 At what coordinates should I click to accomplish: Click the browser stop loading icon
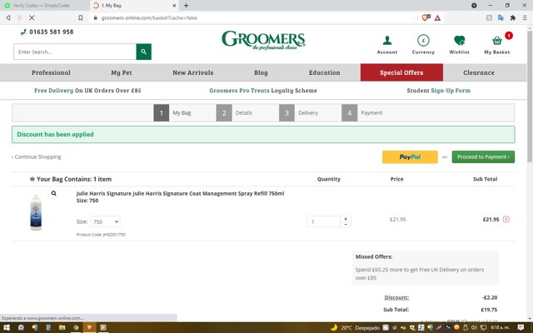(32, 17)
